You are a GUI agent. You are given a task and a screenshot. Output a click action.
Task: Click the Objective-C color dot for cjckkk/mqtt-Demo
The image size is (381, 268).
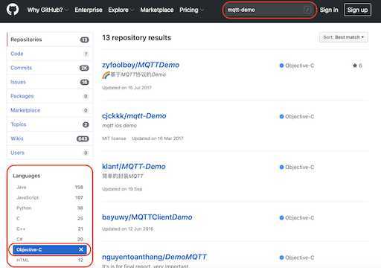(281, 116)
